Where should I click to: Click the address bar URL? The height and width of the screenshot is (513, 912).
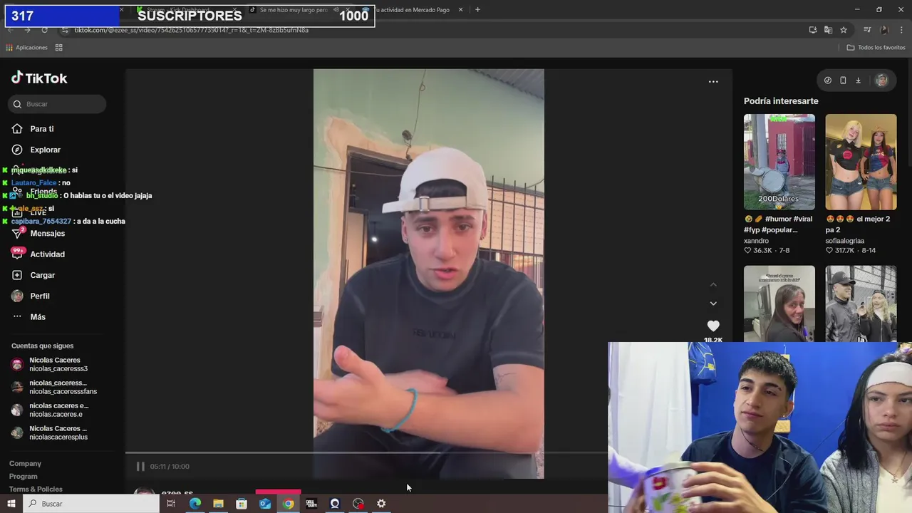coord(192,30)
